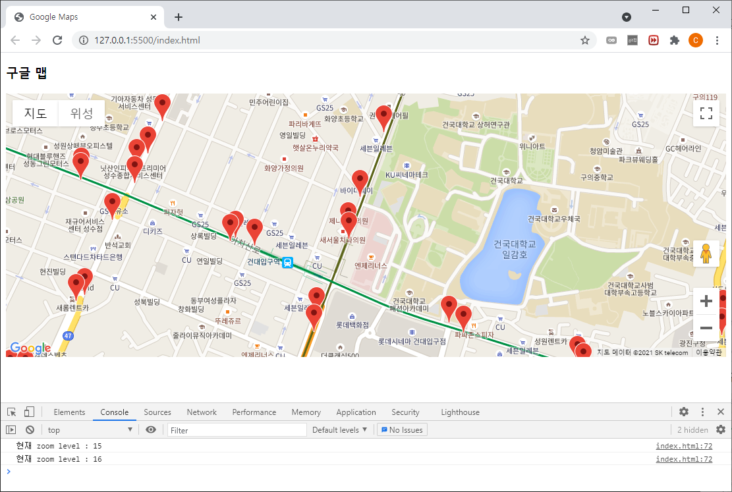
Task: Switch to the Sources tab
Action: coord(157,412)
